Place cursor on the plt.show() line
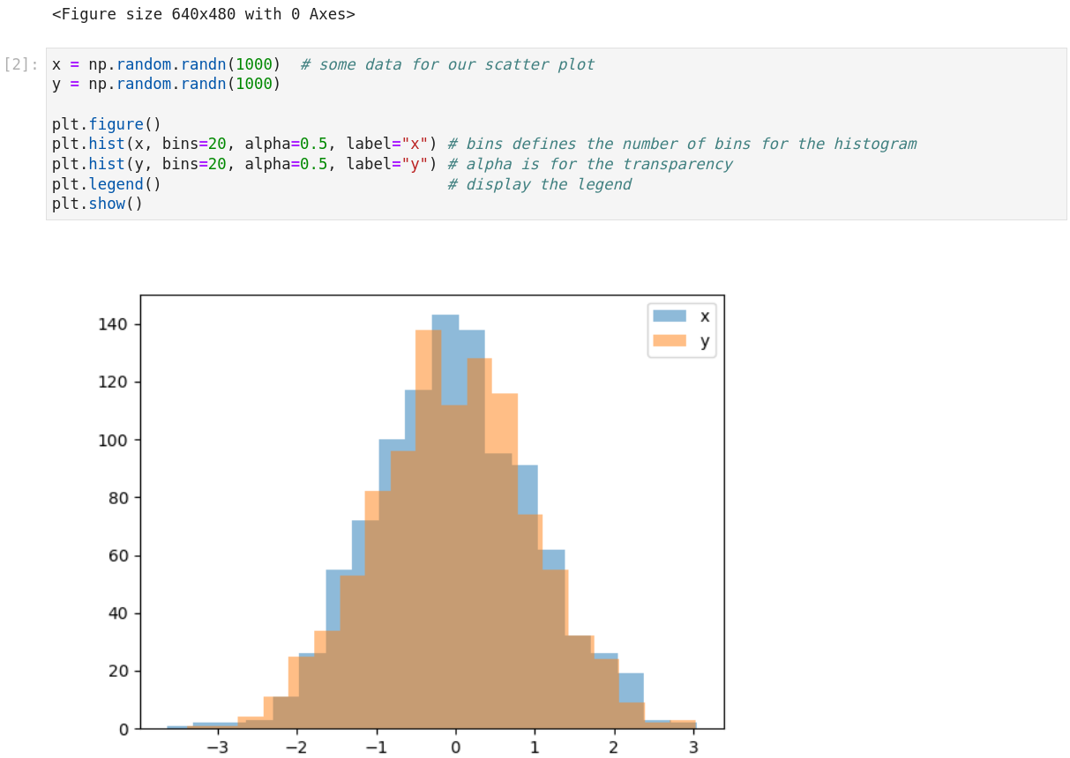The width and height of the screenshot is (1070, 758). pos(96,204)
